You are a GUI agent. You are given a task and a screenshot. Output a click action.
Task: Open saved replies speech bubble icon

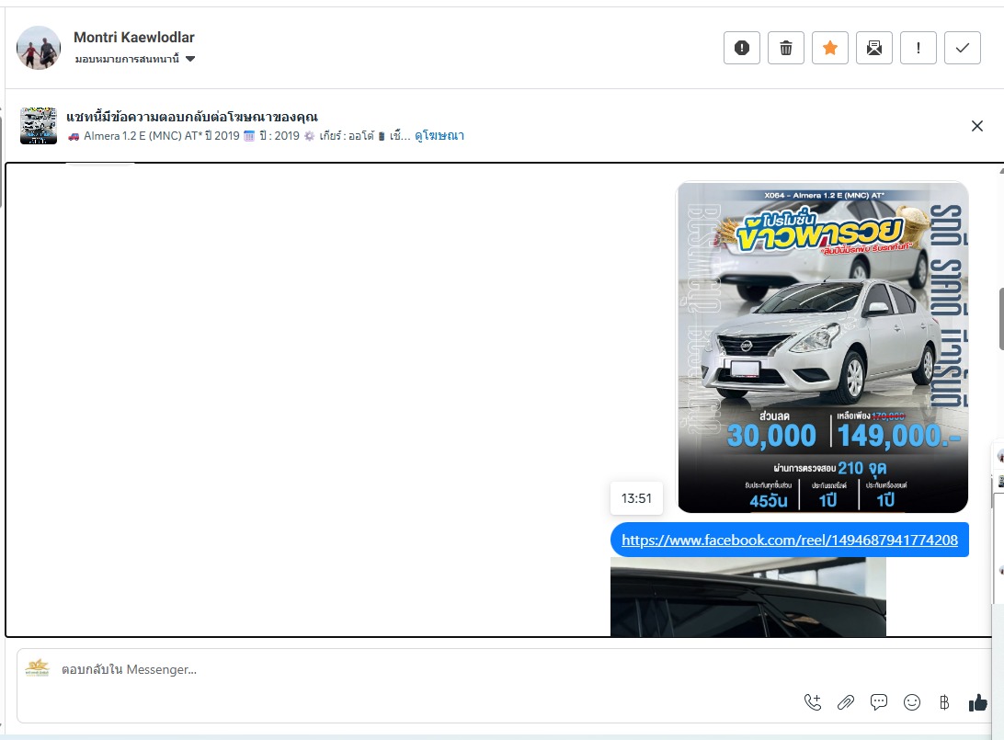click(879, 703)
